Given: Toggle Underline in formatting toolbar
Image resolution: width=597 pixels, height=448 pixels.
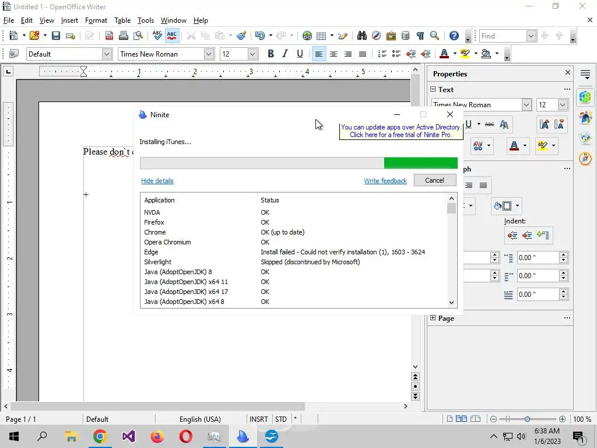Looking at the screenshot, I should 300,54.
